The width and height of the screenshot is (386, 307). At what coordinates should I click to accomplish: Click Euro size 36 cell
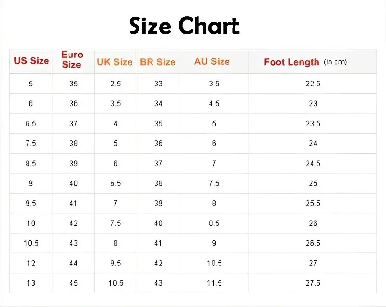pyautogui.click(x=73, y=104)
